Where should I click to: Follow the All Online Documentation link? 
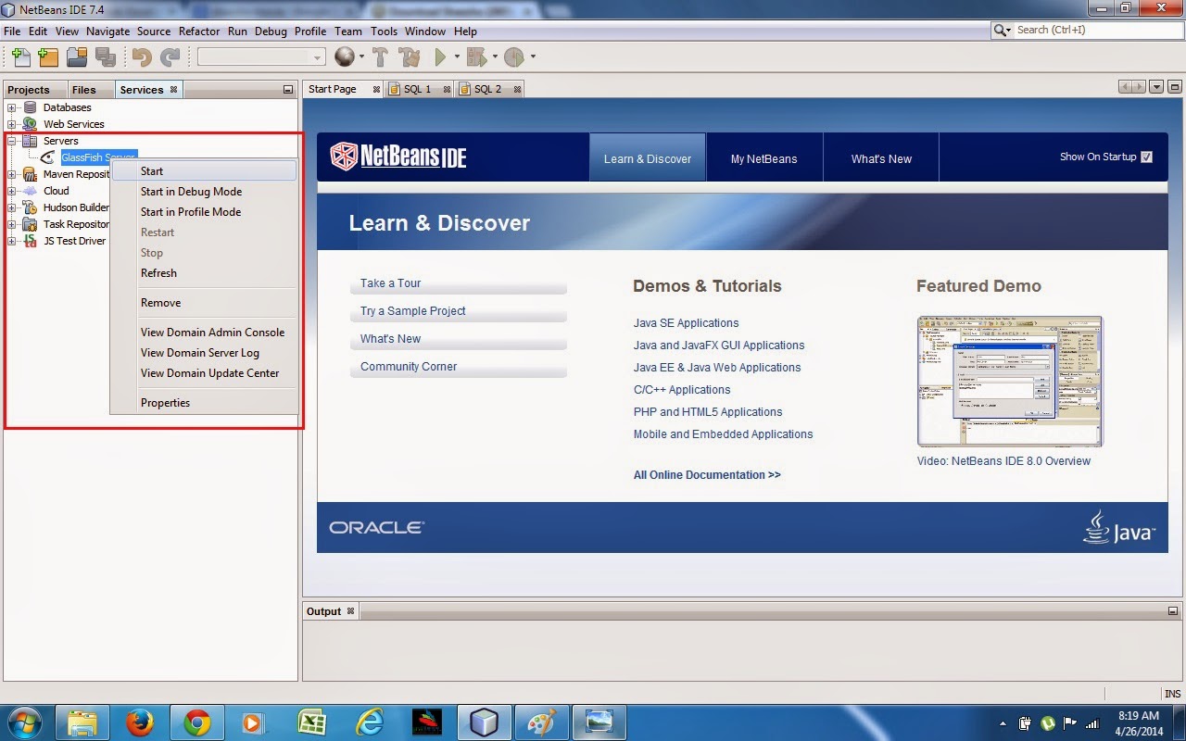[707, 475]
